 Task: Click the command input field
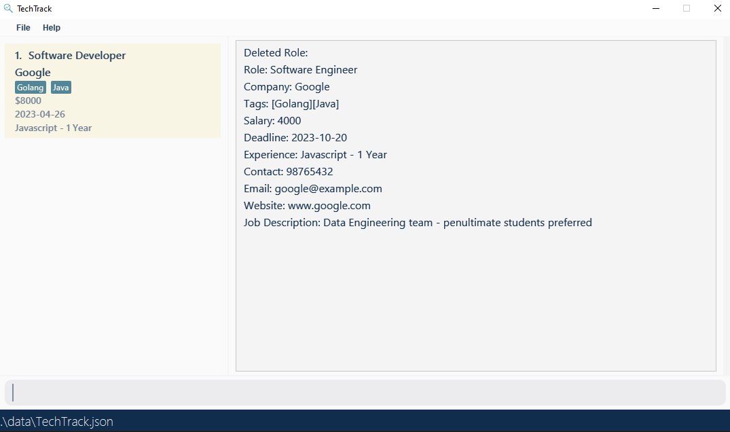click(365, 393)
